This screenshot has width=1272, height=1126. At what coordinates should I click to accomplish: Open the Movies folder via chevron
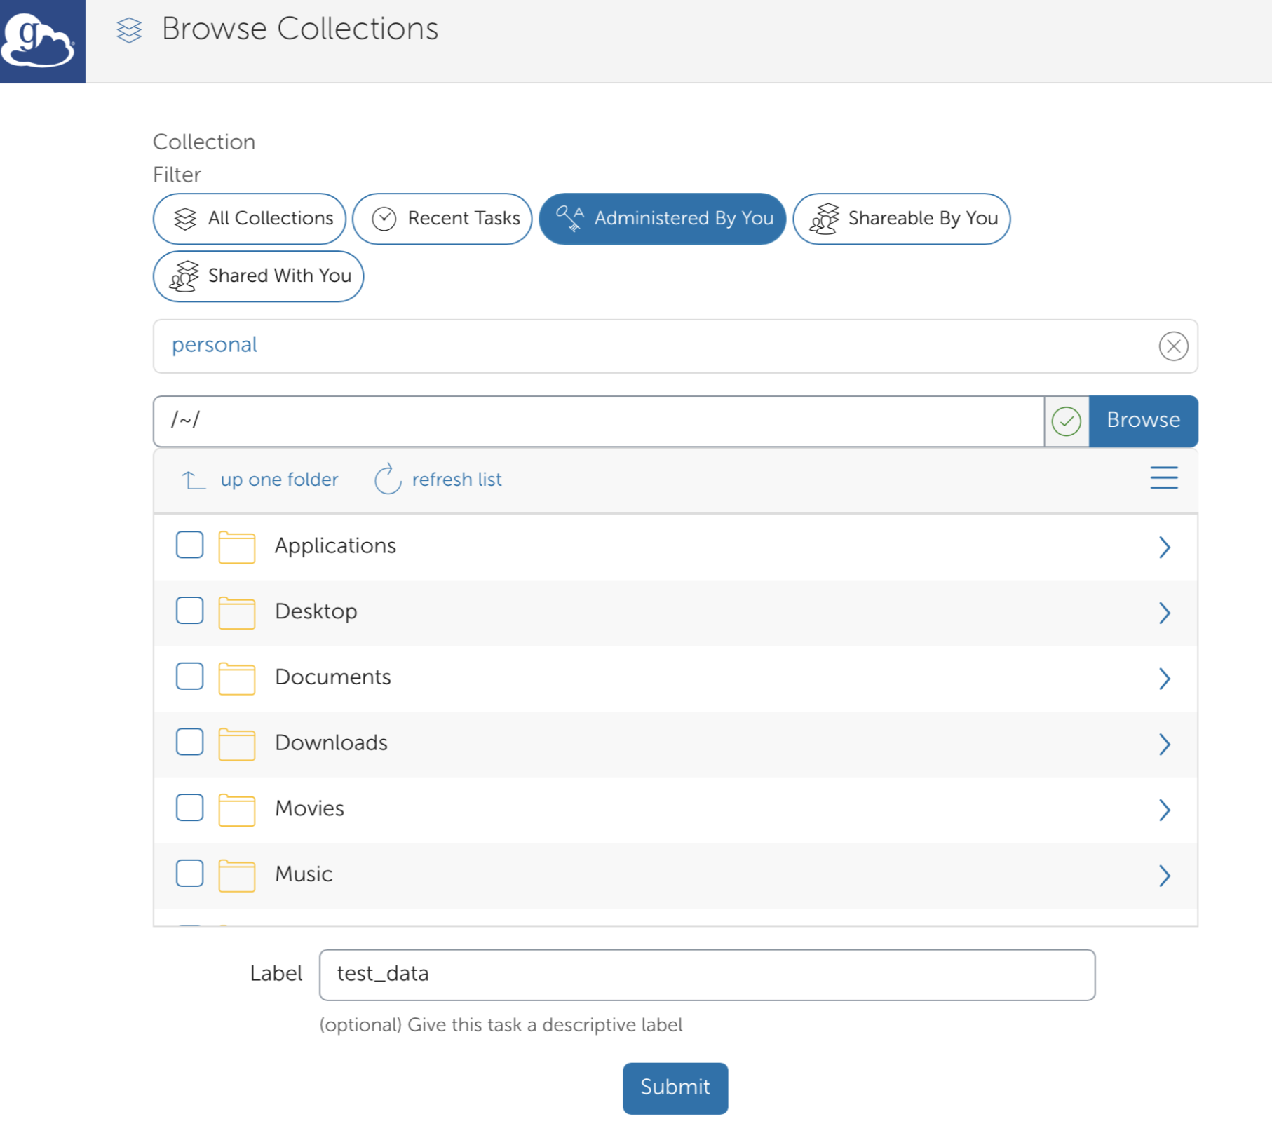click(x=1165, y=810)
